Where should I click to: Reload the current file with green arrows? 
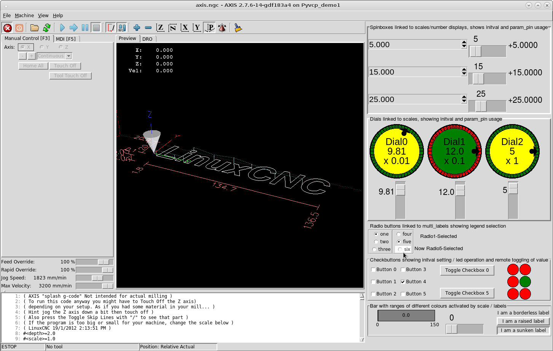[x=47, y=28]
